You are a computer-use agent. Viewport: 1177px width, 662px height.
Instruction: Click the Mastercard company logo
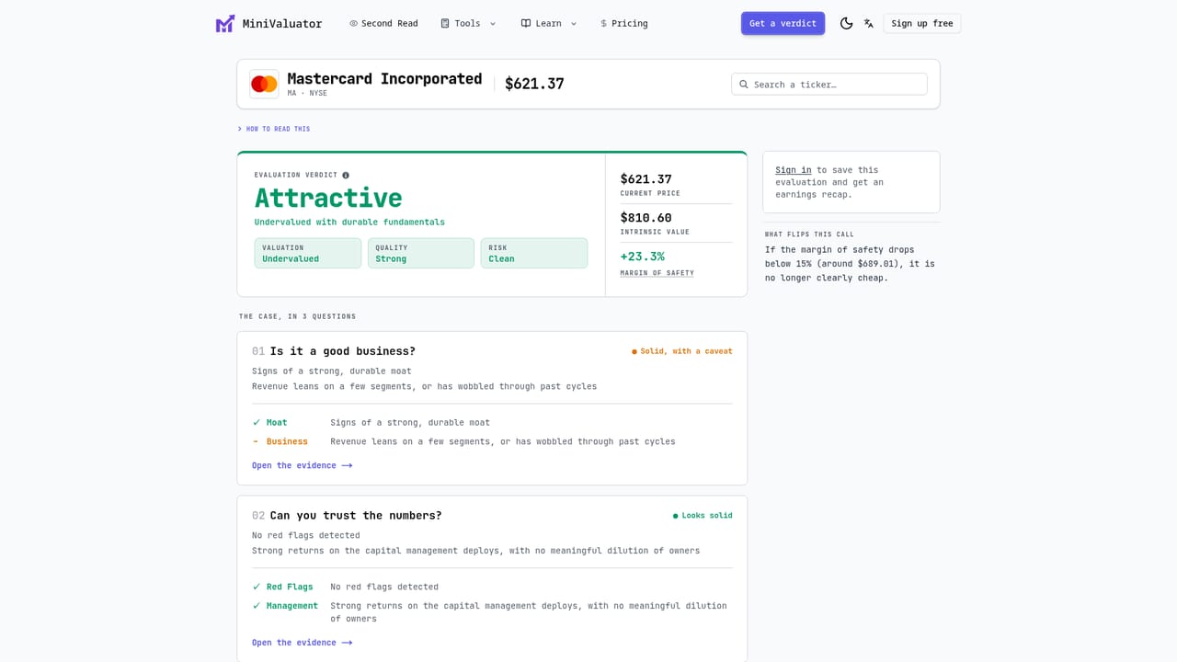[264, 84]
